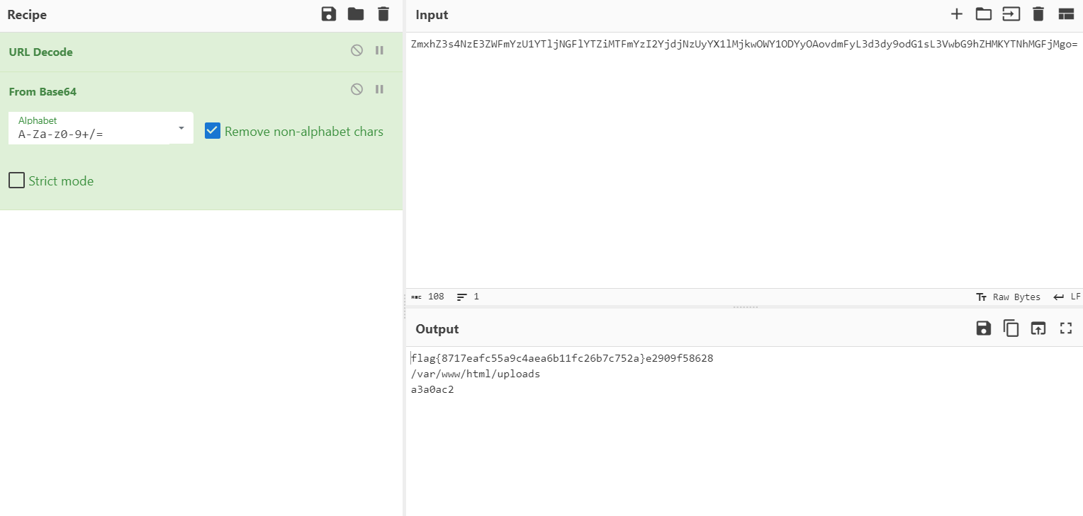The image size is (1083, 516).
Task: Load a recipe via folder icon
Action: tap(356, 14)
